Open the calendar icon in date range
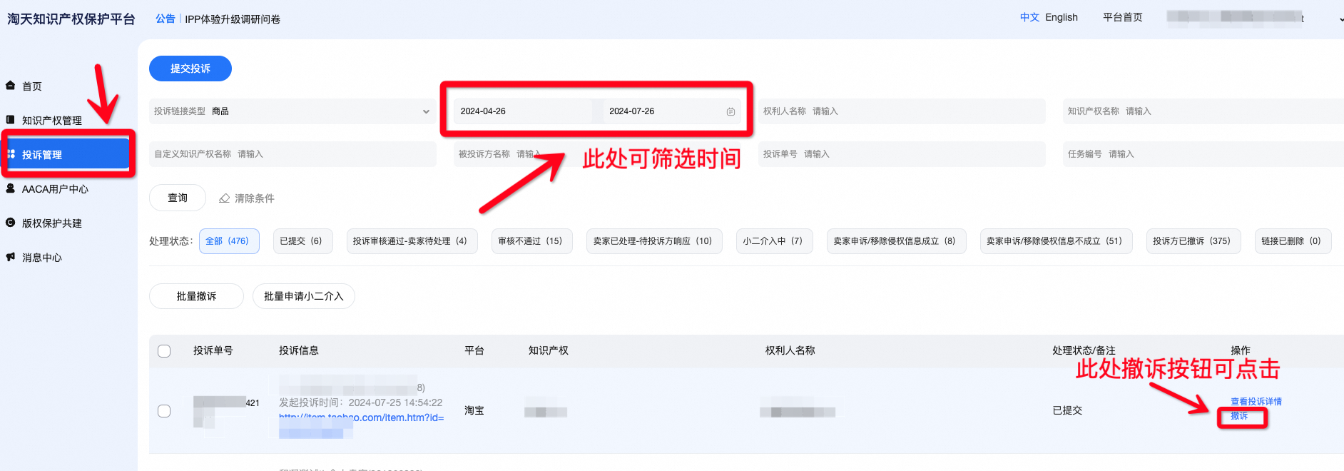The width and height of the screenshot is (1344, 471). [730, 111]
